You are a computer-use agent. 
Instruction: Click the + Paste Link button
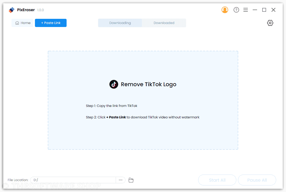[51, 23]
